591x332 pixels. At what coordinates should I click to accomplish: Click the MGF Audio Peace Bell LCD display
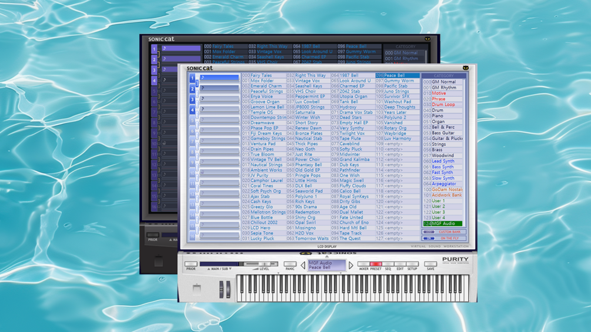tap(327, 265)
